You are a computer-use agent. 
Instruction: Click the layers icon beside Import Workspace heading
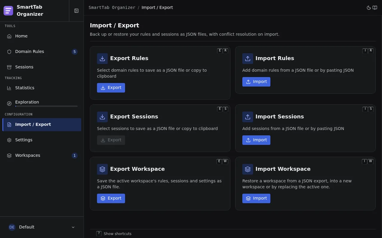248,169
